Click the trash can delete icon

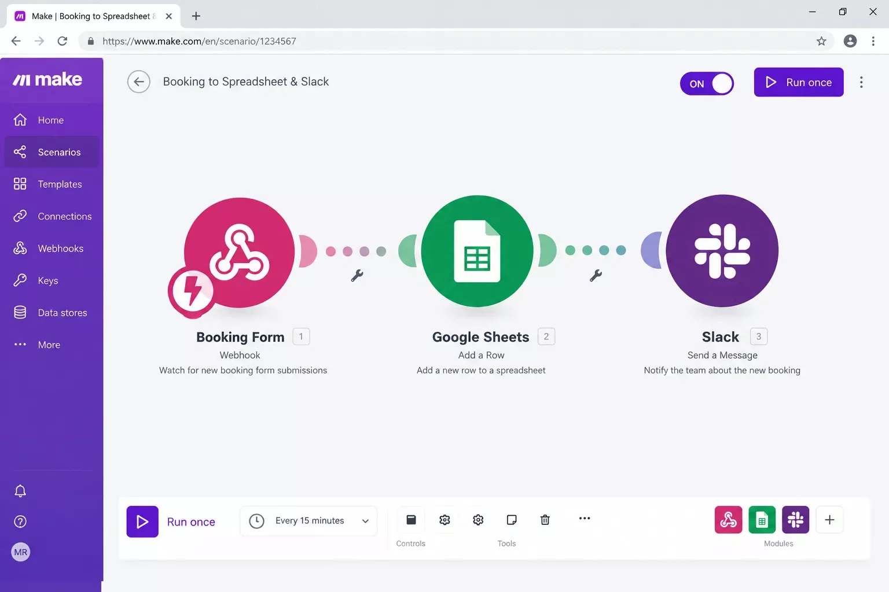point(545,520)
